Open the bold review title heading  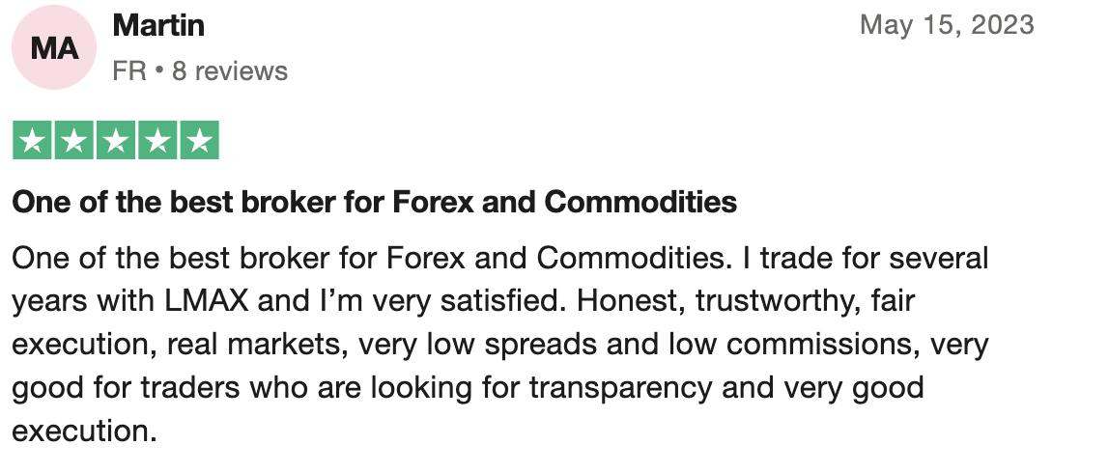pyautogui.click(x=375, y=203)
